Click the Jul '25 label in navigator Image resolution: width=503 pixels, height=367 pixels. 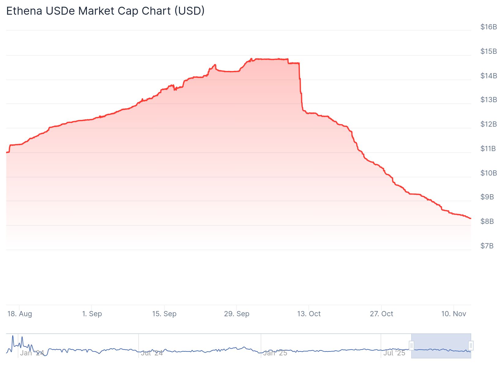[394, 353]
